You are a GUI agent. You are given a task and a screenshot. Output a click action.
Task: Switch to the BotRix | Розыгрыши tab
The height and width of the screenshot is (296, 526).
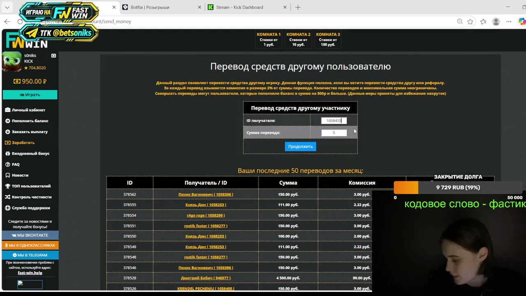162,7
